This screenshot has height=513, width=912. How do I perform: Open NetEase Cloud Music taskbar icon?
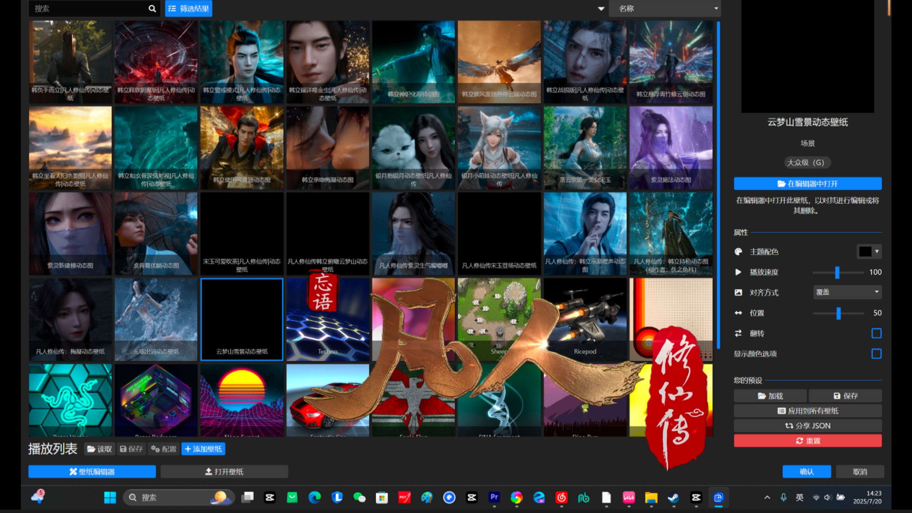[561, 497]
